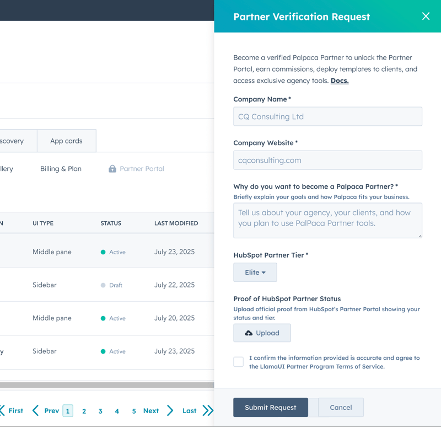Tick the terms of service confirmation checkbox

[239, 362]
